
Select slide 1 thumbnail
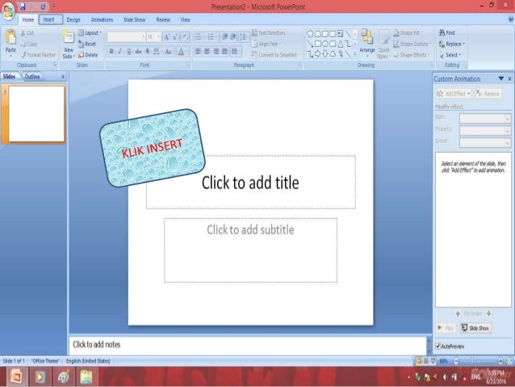tap(36, 114)
